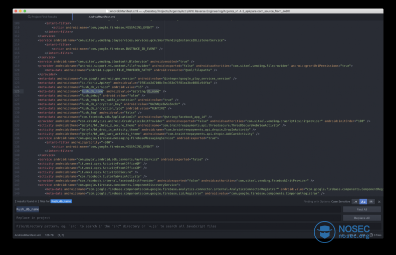This screenshot has width=396, height=255.
Task: Toggle the whole word match option
Action: tap(371, 201)
